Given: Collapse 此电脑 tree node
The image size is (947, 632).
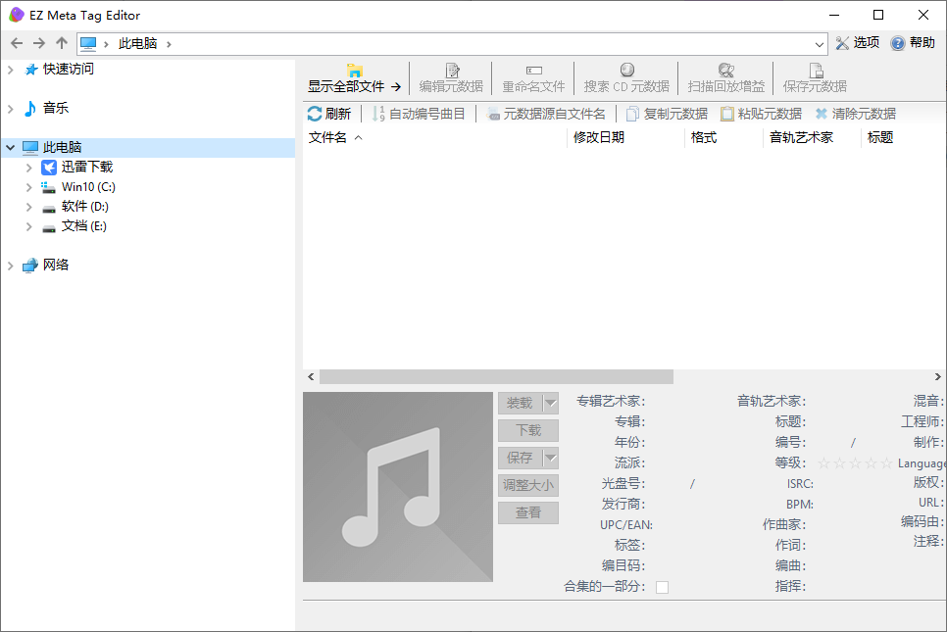Looking at the screenshot, I should coord(10,147).
